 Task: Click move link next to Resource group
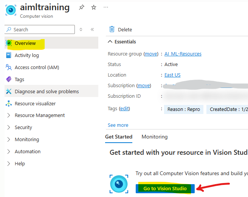coord(151,54)
